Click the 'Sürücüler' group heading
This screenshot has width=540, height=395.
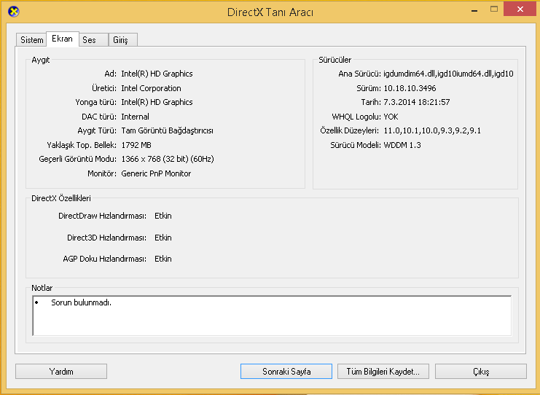point(334,60)
